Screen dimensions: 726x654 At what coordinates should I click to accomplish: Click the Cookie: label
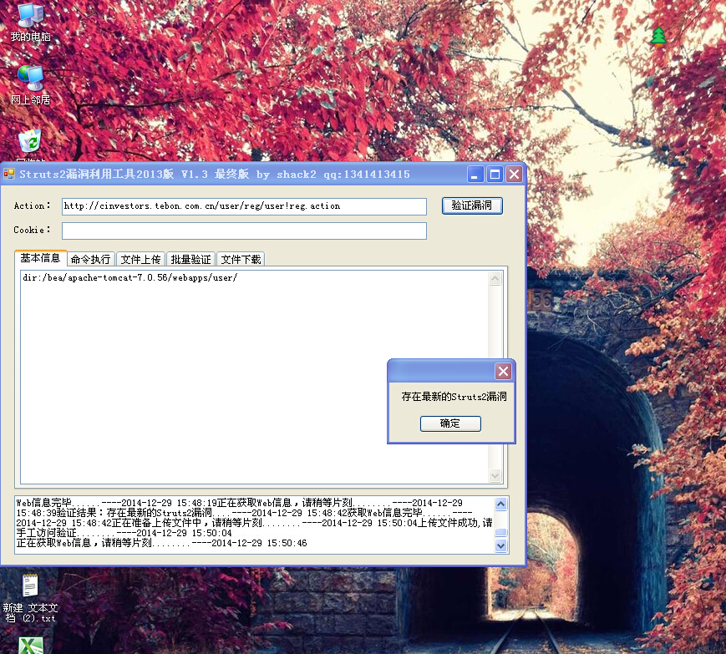point(32,230)
